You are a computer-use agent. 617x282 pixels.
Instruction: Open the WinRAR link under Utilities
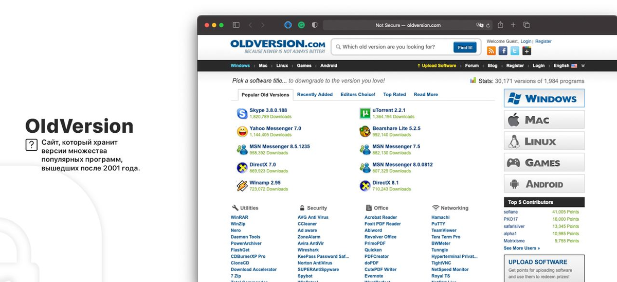coord(240,218)
